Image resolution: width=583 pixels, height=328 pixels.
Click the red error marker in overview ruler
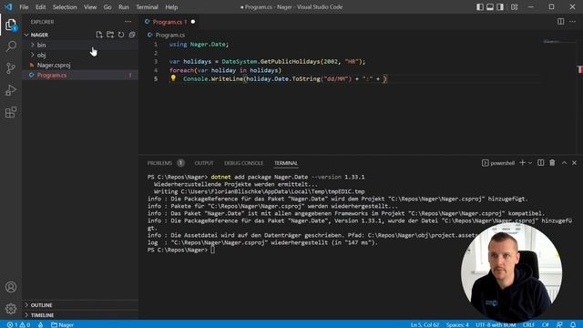(579, 69)
